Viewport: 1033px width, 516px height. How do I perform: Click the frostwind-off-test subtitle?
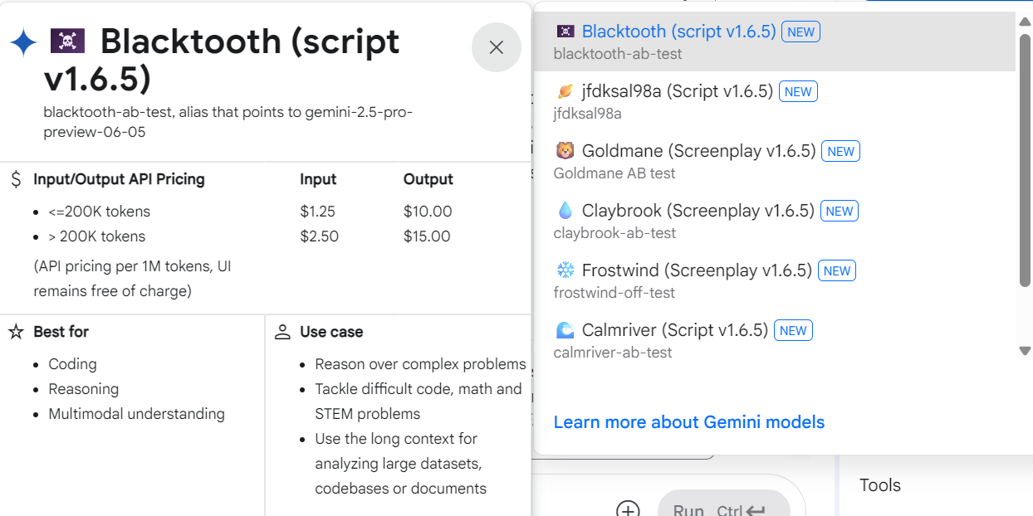(x=614, y=293)
